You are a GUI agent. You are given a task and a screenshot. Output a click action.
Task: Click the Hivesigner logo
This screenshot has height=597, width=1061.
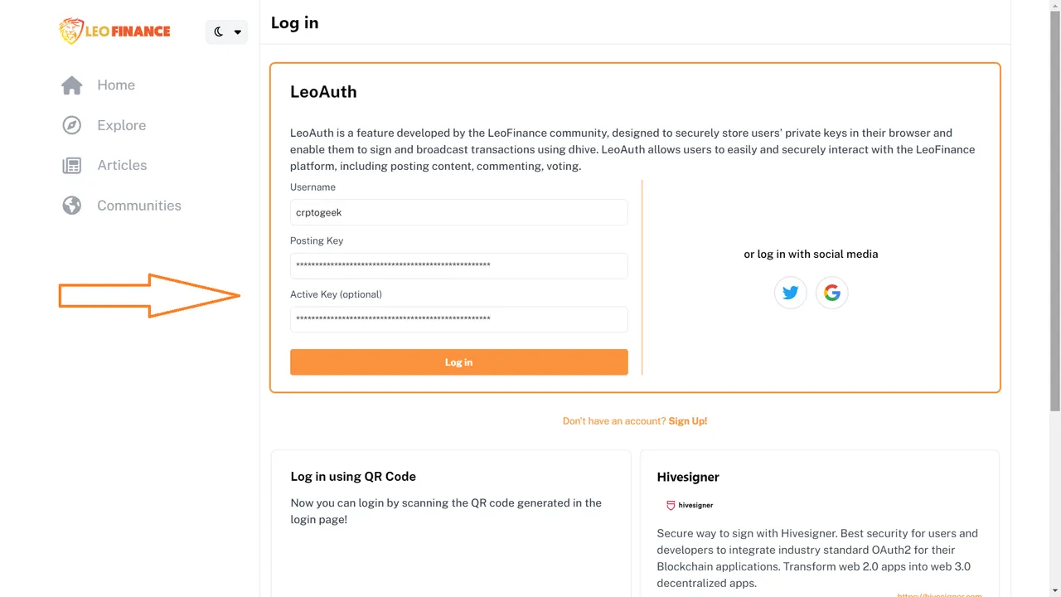coord(690,505)
